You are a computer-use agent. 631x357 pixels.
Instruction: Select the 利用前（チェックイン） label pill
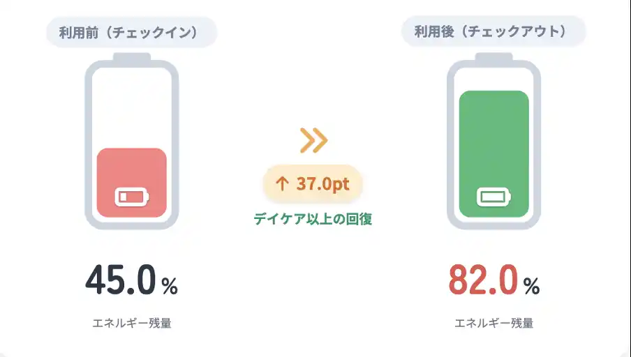132,33
